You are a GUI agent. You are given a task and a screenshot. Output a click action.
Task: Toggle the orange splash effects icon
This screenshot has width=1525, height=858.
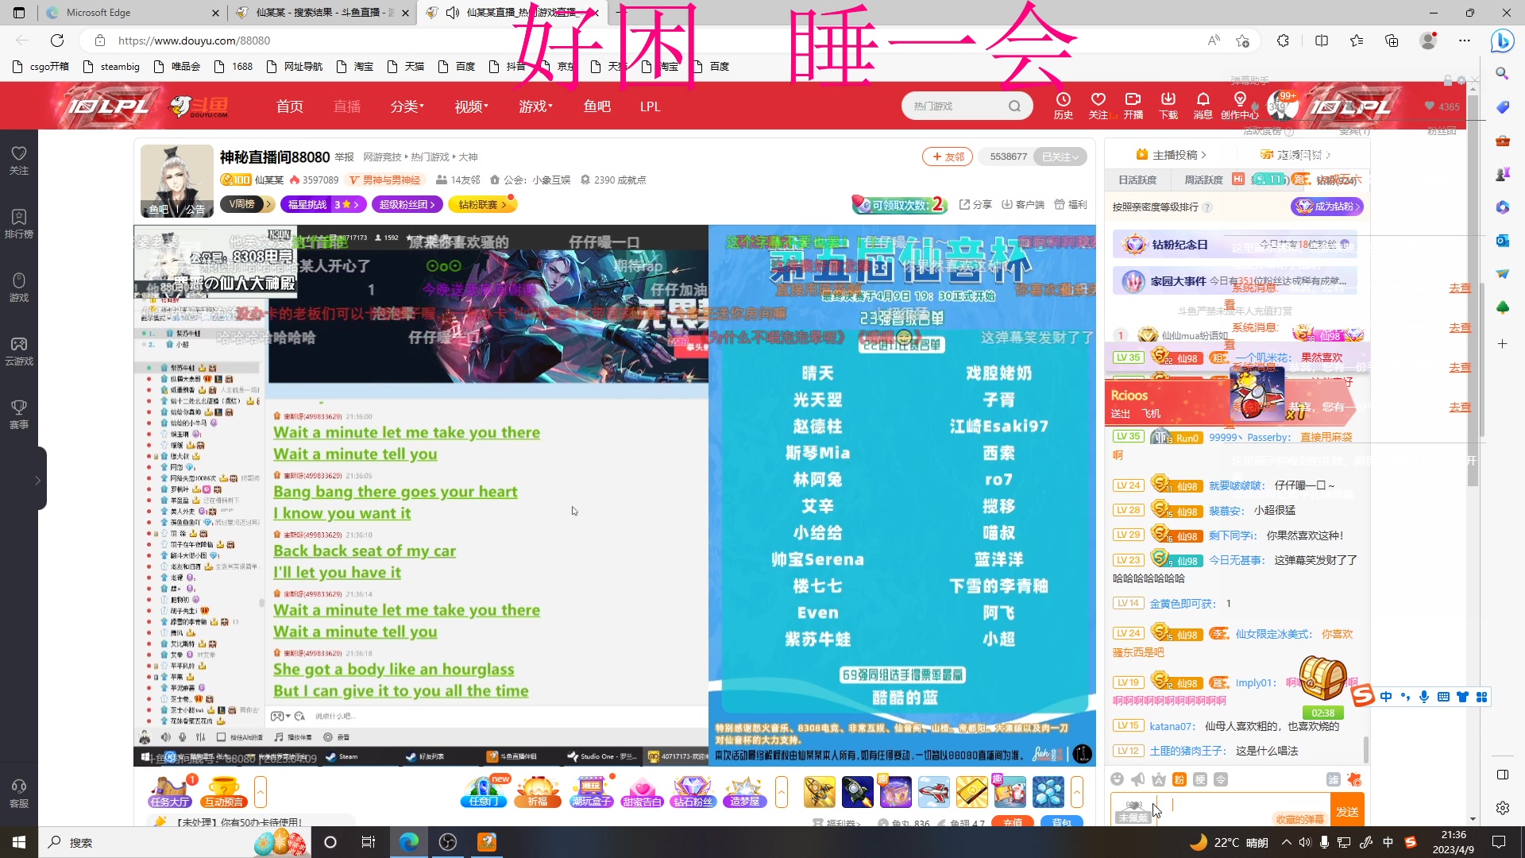pos(1354,779)
